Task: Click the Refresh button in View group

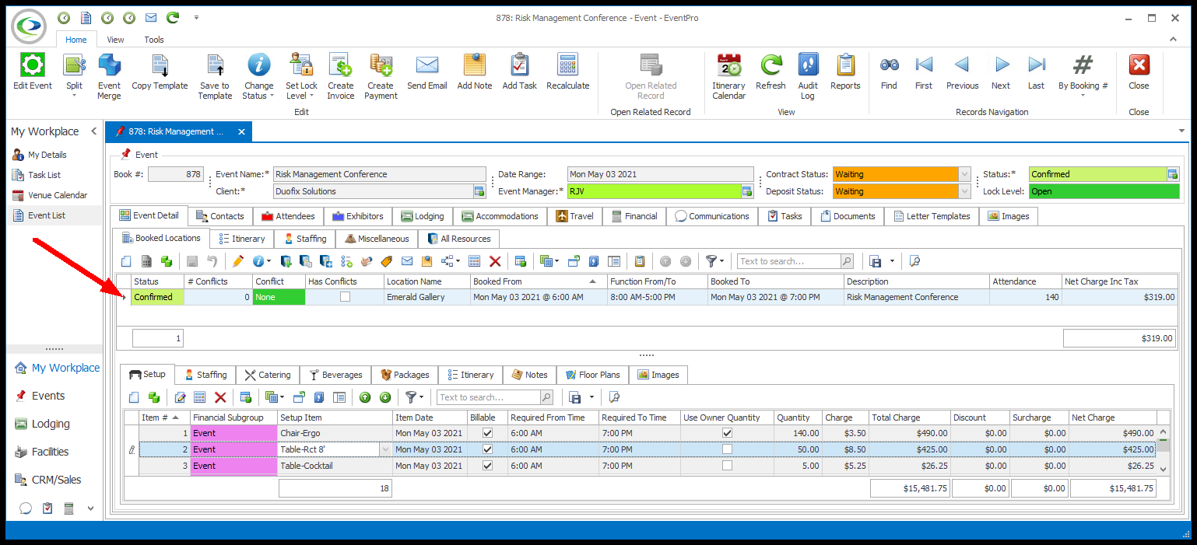Action: pos(771,72)
